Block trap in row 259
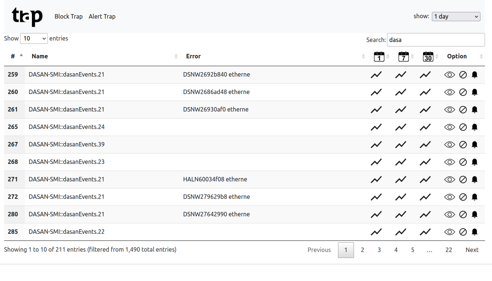 pos(463,75)
